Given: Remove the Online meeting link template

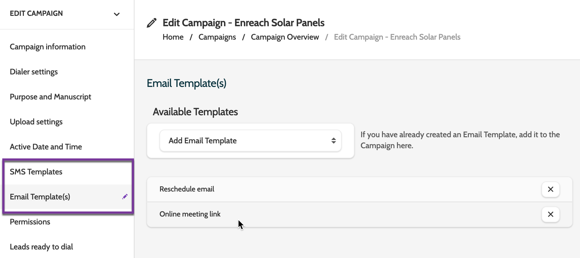Looking at the screenshot, I should pos(550,214).
